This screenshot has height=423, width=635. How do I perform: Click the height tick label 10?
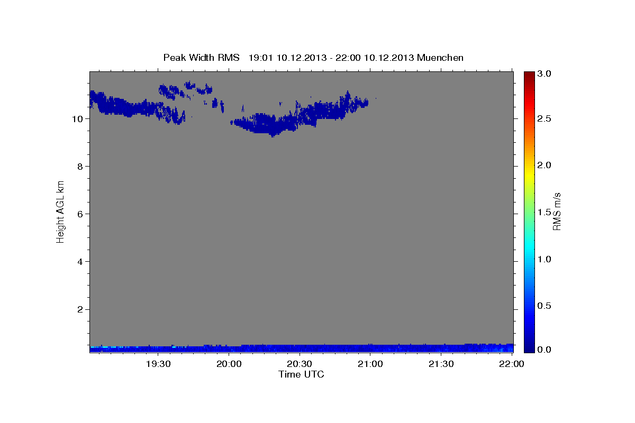point(78,119)
